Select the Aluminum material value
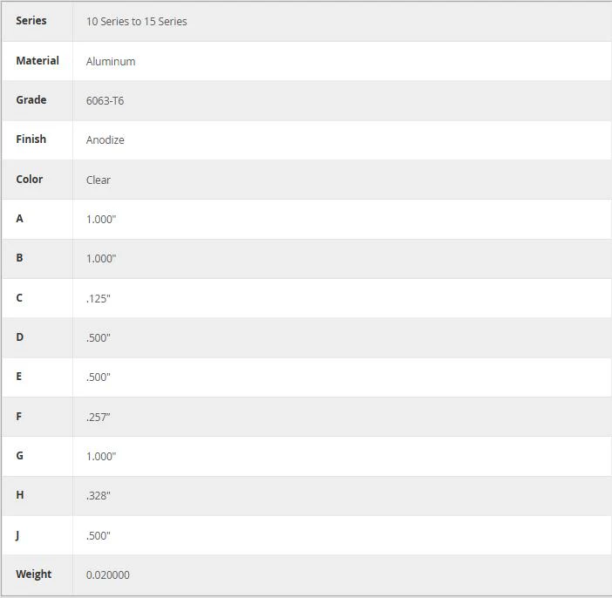The width and height of the screenshot is (612, 598). pyautogui.click(x=111, y=62)
